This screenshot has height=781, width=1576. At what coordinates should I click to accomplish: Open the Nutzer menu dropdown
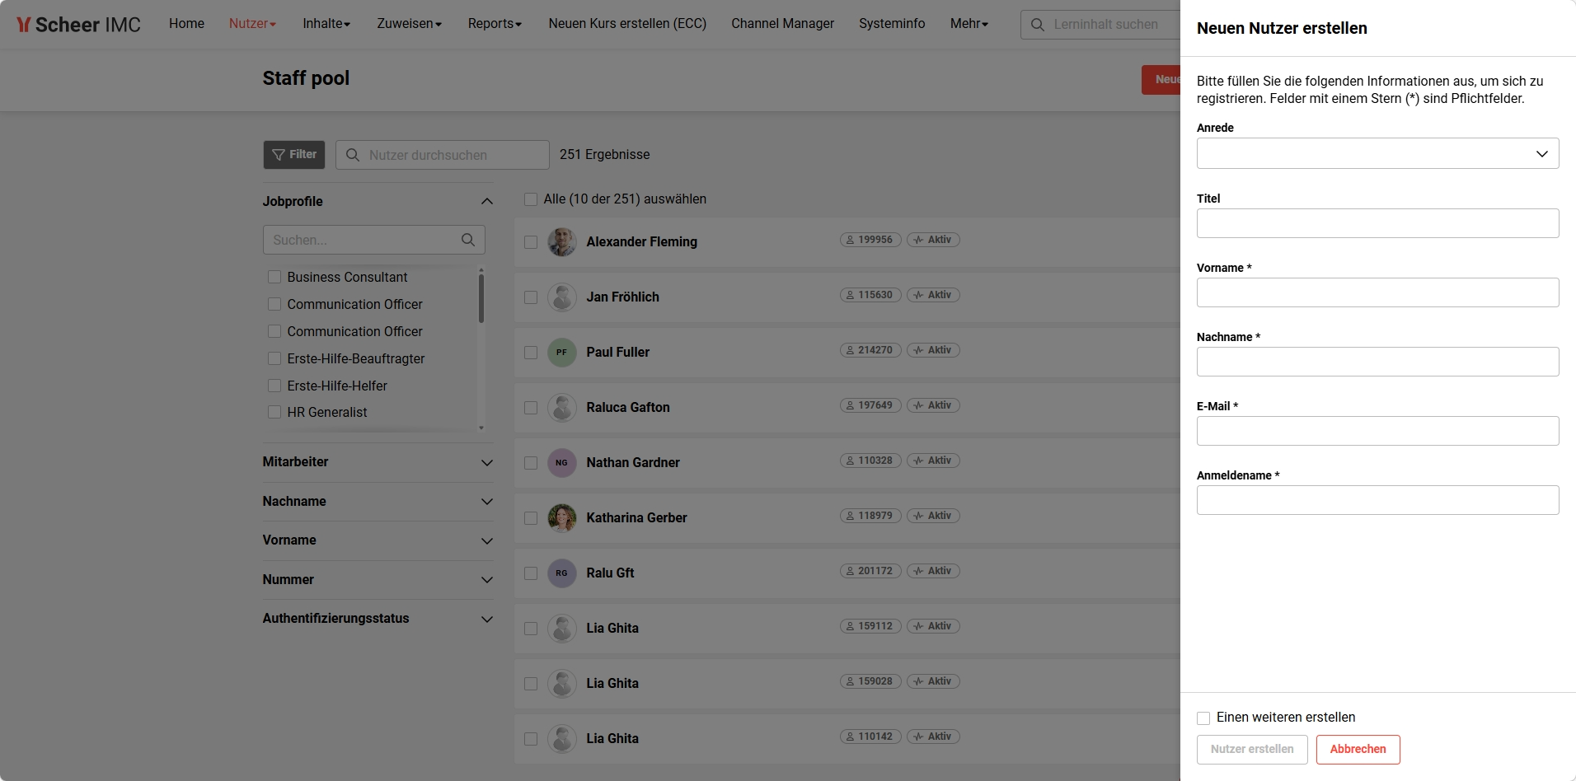coord(252,24)
